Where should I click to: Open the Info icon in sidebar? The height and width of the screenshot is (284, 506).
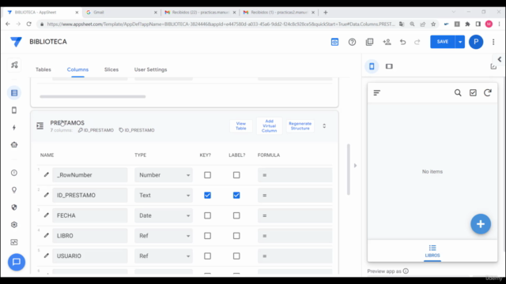click(14, 173)
